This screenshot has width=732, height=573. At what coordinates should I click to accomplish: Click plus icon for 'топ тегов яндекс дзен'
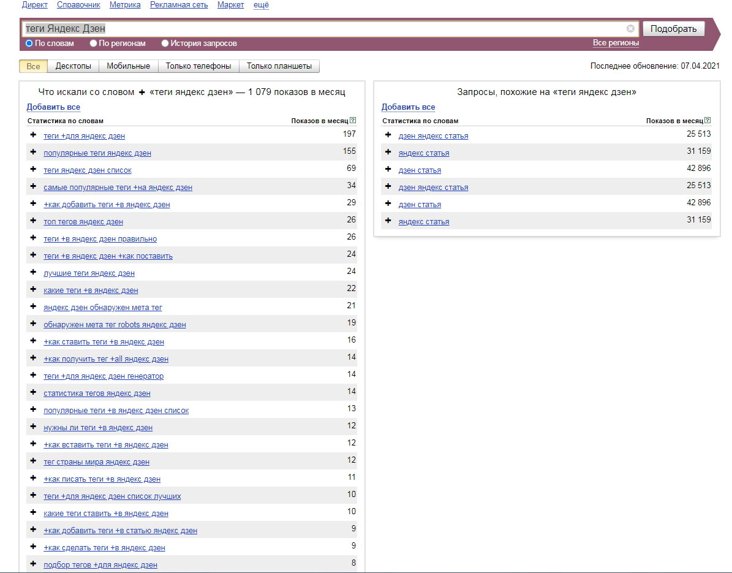(x=33, y=221)
